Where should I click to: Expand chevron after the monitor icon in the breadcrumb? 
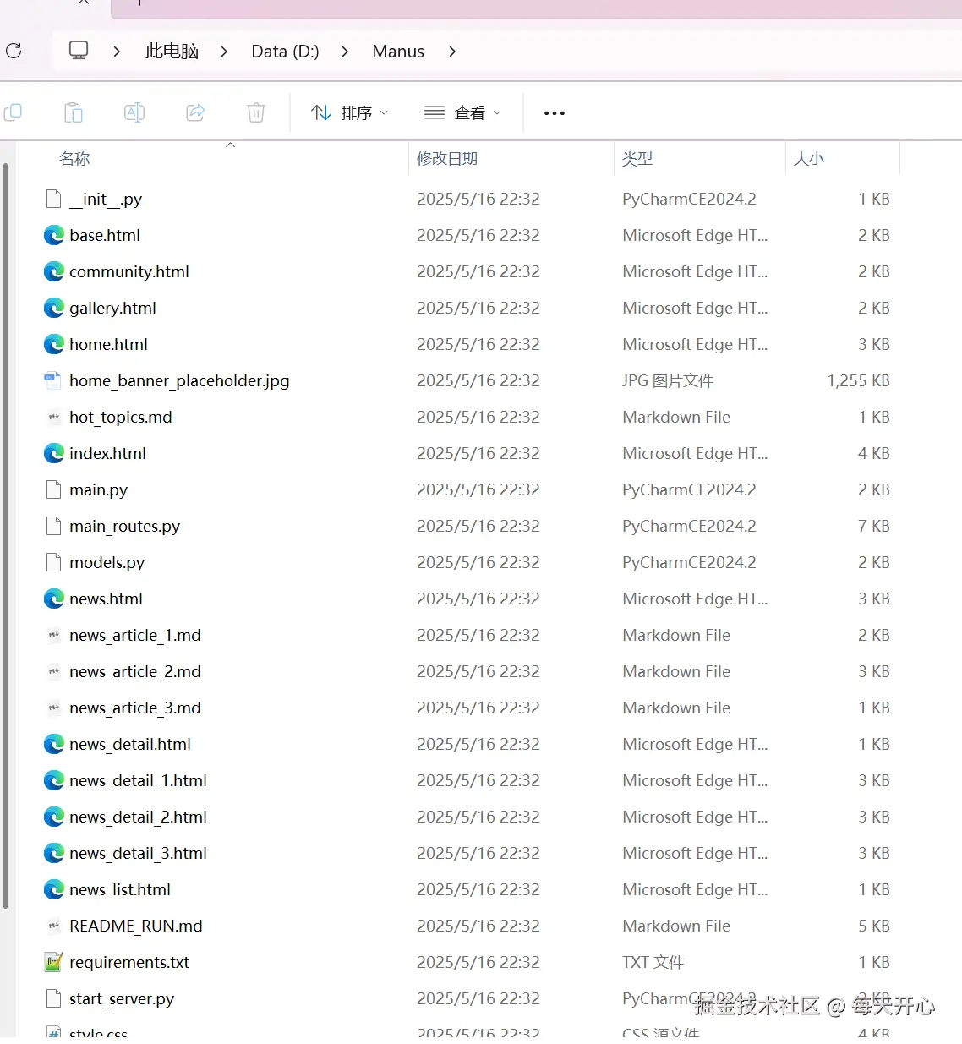(117, 52)
